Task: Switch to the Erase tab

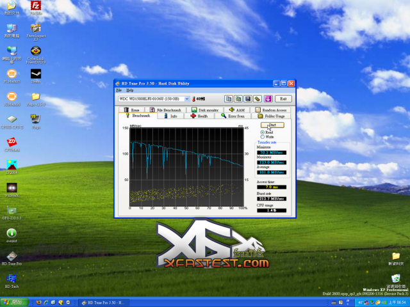Action: pyautogui.click(x=131, y=110)
